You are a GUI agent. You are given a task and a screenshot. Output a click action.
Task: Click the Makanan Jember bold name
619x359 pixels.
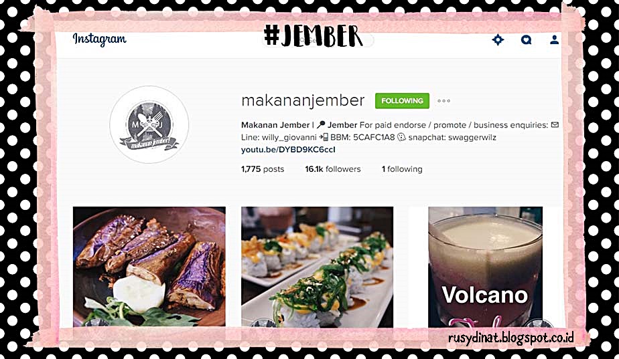(275, 125)
